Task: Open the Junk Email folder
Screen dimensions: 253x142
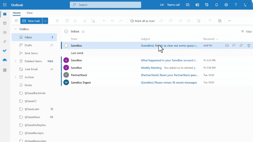Action: (34, 69)
